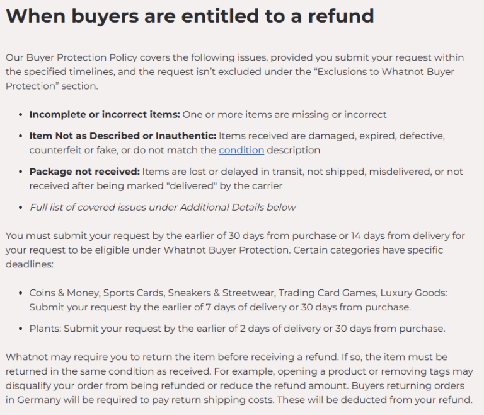
Task: Click the bullet dot before "Plants"
Action: click(20, 329)
